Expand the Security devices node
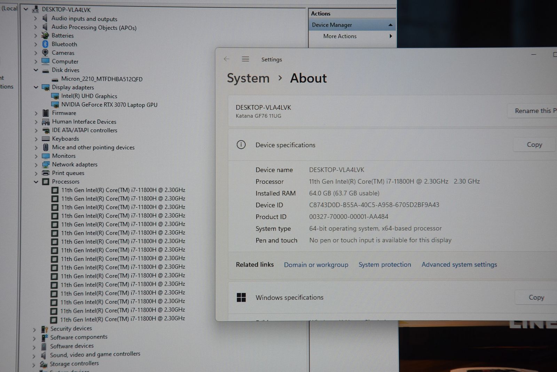Viewport: 557px width, 372px height. click(x=34, y=329)
